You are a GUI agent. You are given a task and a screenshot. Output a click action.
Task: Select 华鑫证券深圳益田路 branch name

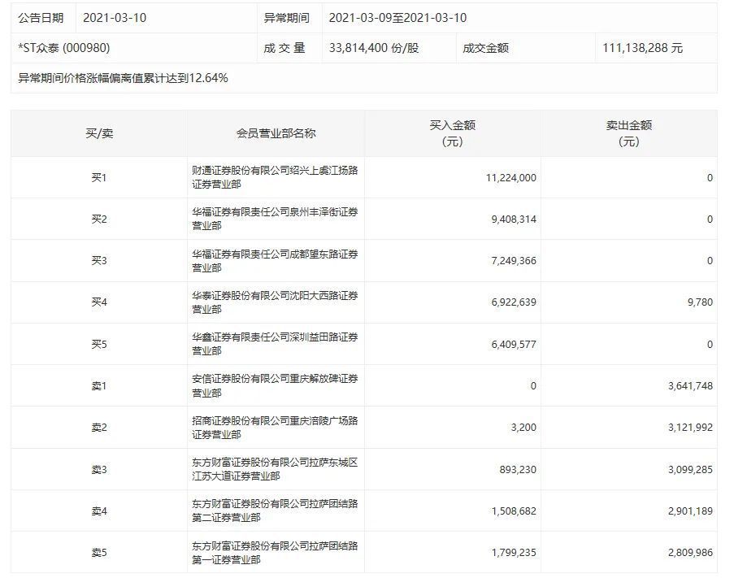tap(275, 344)
